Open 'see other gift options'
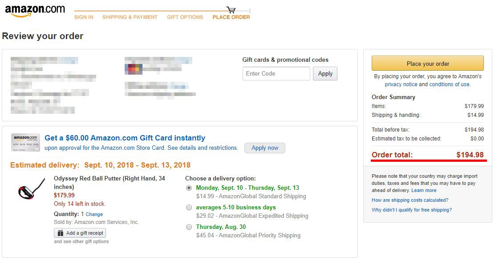The width and height of the screenshot is (495, 260). [x=81, y=241]
